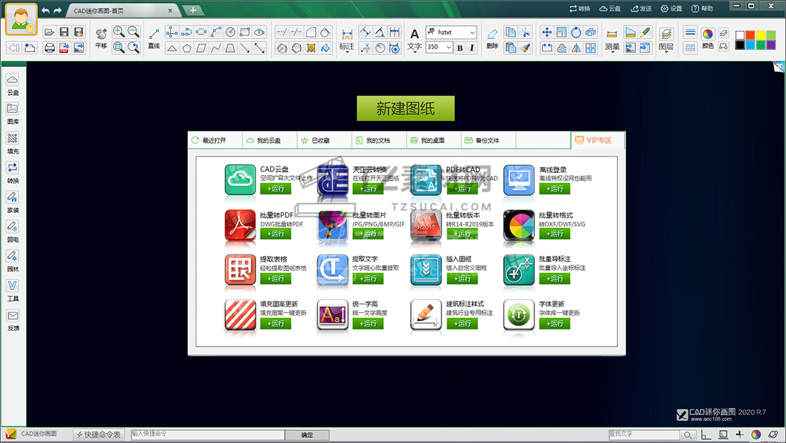This screenshot has width=786, height=443.
Task: Switch to the 我的文档 tab
Action: [379, 140]
